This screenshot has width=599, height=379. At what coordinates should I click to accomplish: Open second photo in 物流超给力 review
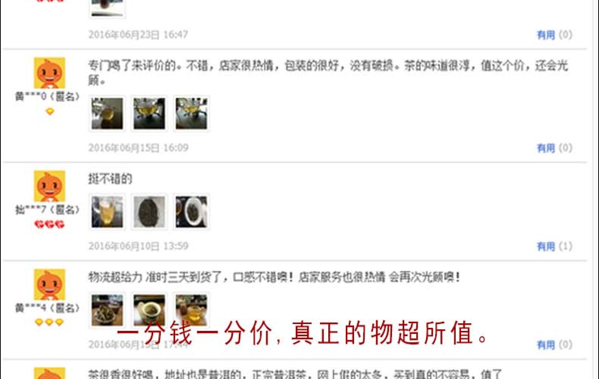tap(149, 310)
